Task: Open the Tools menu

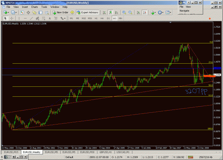Action: click(44, 7)
